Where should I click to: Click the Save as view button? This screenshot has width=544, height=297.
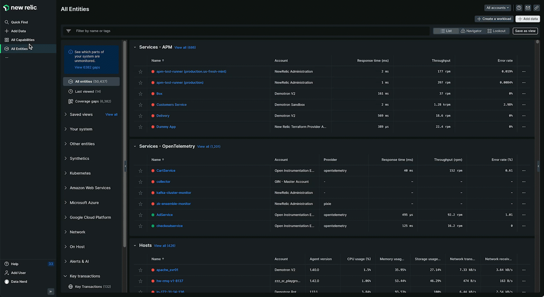525,31
